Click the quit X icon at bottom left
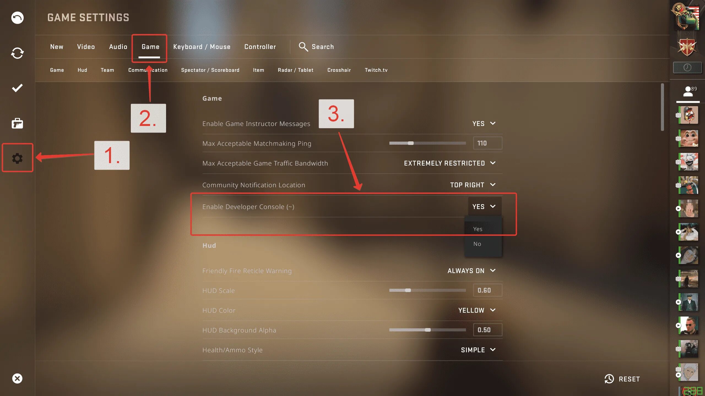 [17, 378]
